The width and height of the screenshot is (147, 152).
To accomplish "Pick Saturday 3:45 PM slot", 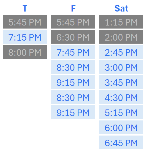I will [x=121, y=82].
